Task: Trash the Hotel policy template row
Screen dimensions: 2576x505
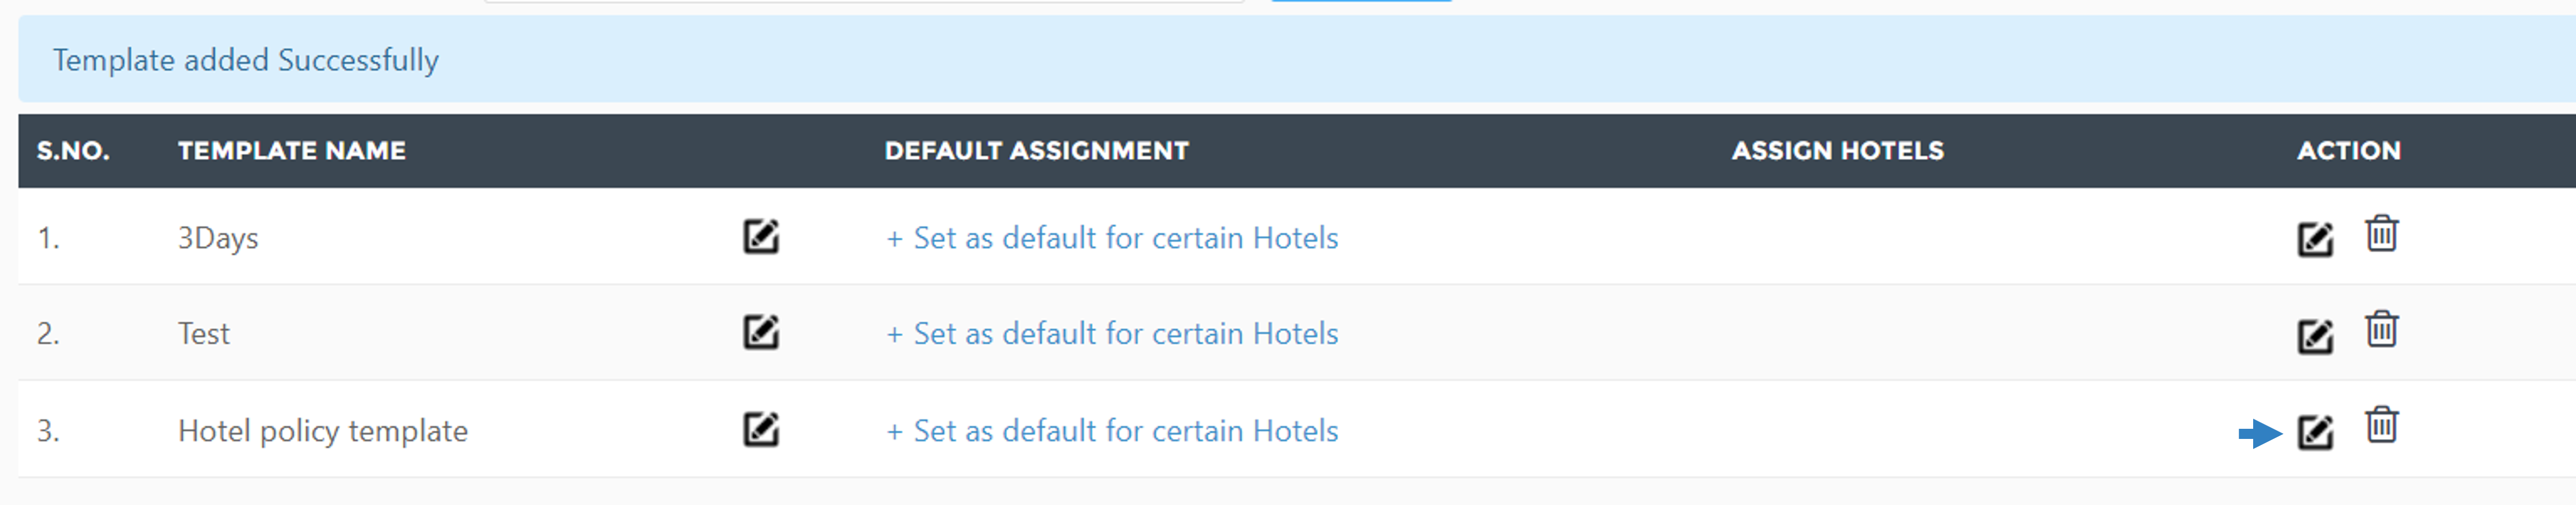Action: click(2382, 425)
